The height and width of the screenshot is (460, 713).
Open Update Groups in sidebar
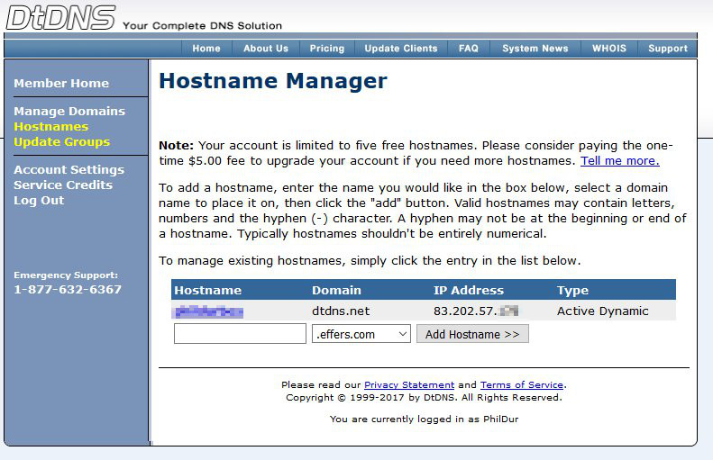pos(61,142)
